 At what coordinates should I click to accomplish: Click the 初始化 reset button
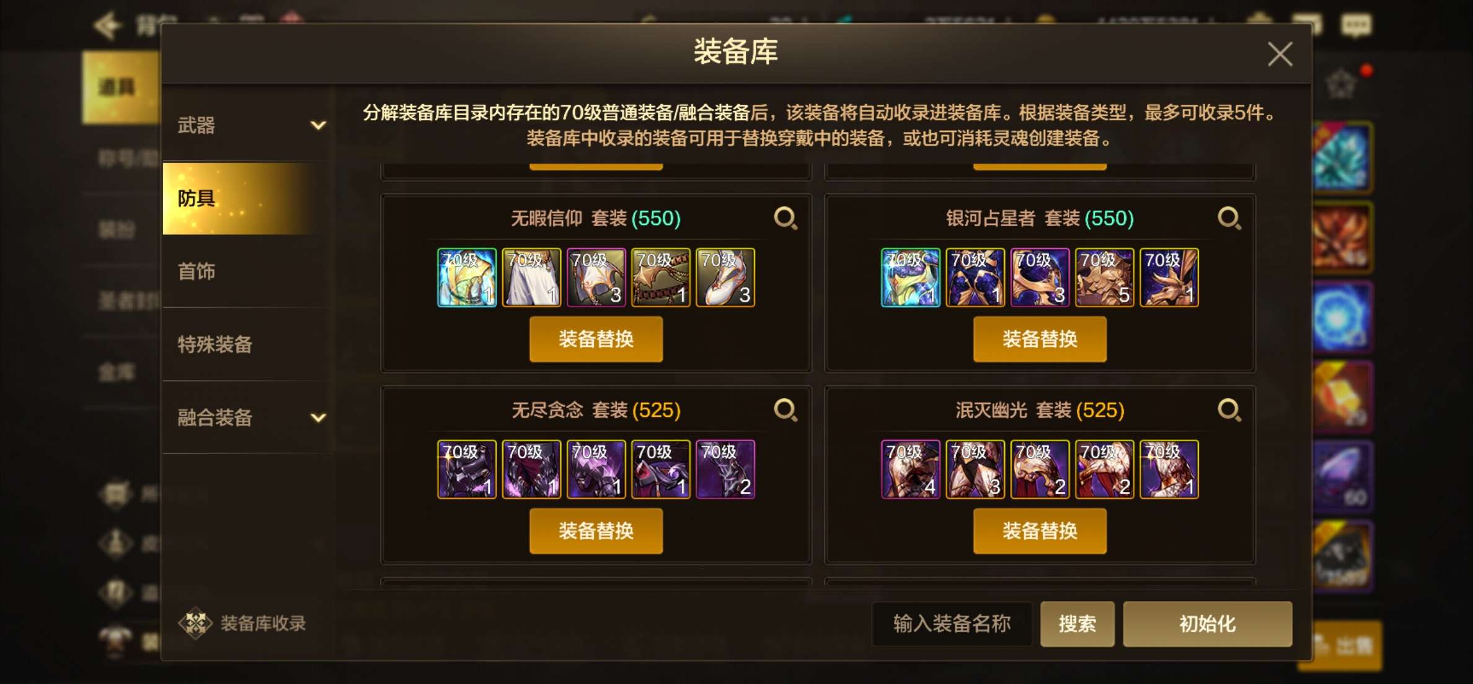tap(1208, 624)
